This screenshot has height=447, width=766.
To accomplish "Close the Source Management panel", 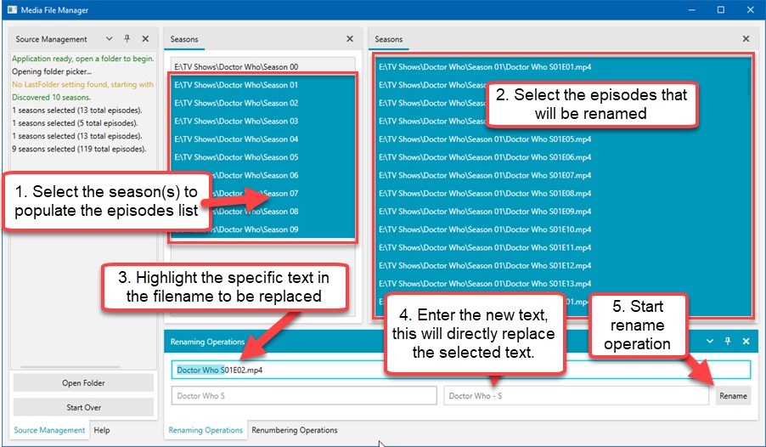I will coord(145,38).
